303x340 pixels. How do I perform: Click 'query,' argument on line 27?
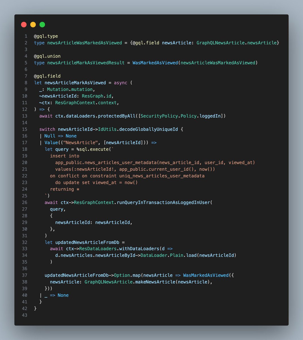pyautogui.click(x=58, y=209)
